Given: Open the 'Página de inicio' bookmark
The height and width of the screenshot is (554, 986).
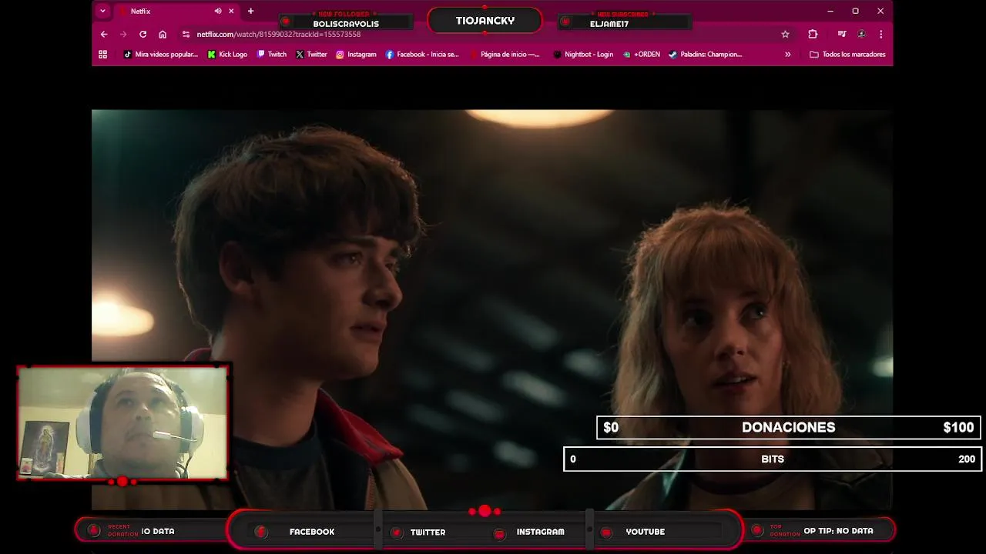Looking at the screenshot, I should tap(505, 55).
